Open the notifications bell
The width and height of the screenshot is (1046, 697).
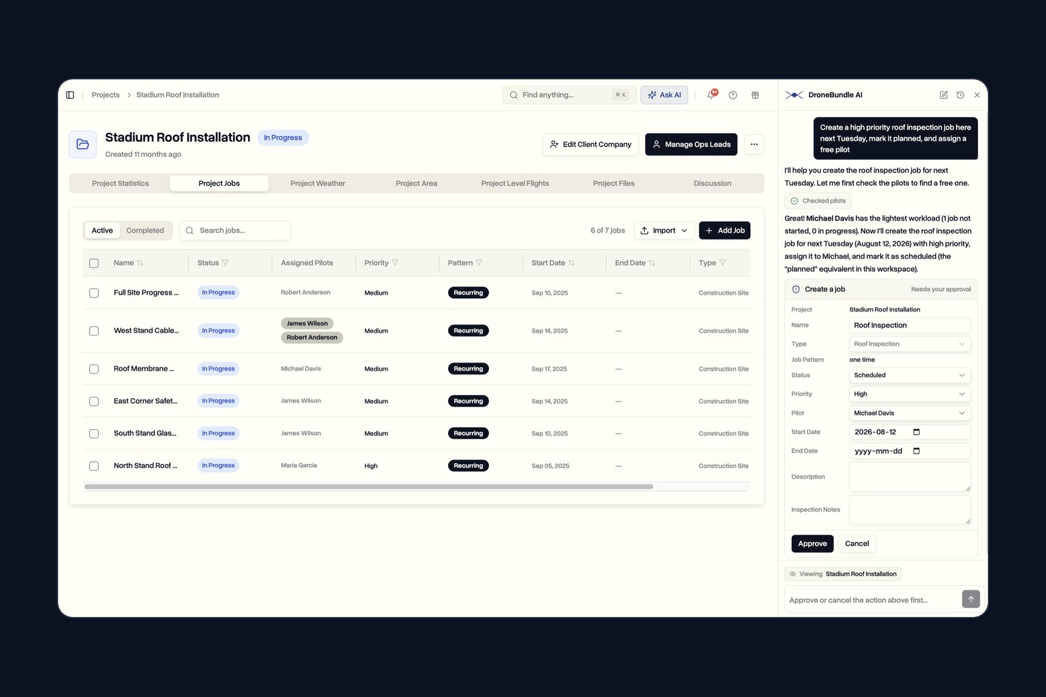coord(712,95)
